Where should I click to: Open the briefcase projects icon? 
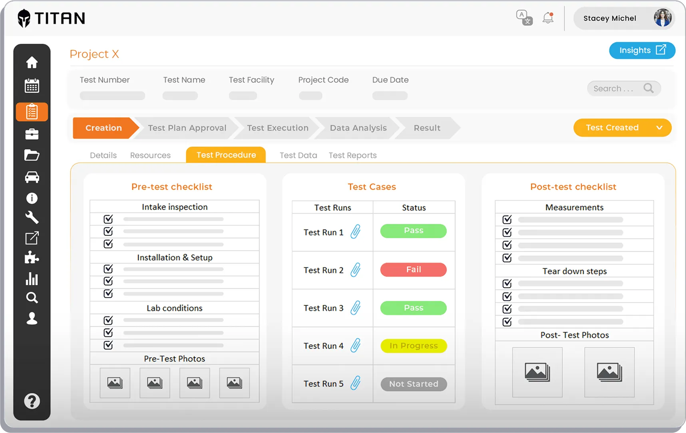click(x=32, y=134)
